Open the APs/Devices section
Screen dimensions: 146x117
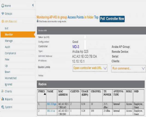tap(11, 22)
